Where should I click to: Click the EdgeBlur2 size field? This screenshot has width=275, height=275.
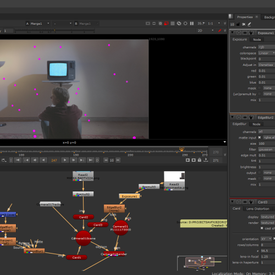click(266, 144)
